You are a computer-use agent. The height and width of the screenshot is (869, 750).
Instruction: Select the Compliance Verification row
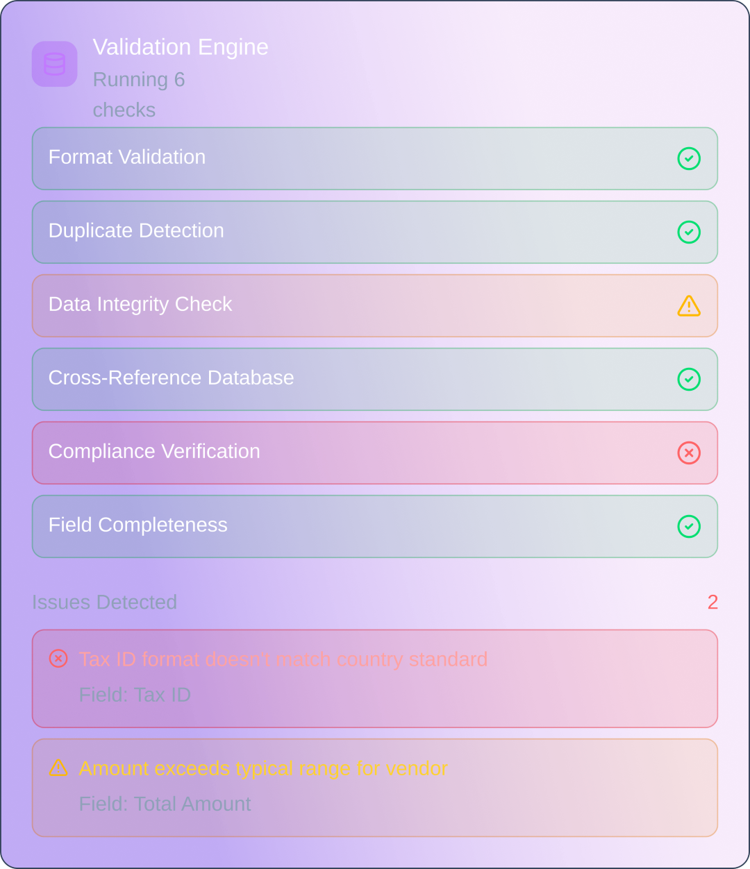pyautogui.click(x=375, y=453)
